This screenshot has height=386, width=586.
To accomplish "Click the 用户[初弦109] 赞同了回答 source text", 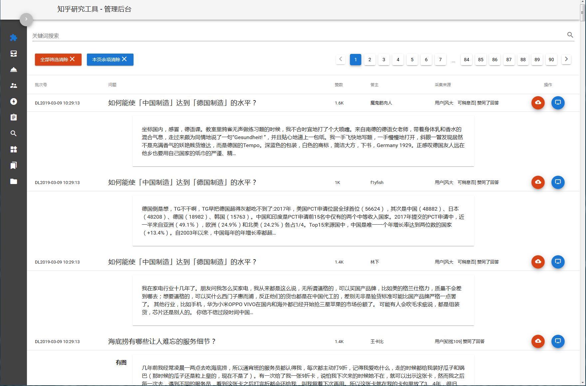I will pyautogui.click(x=459, y=341).
